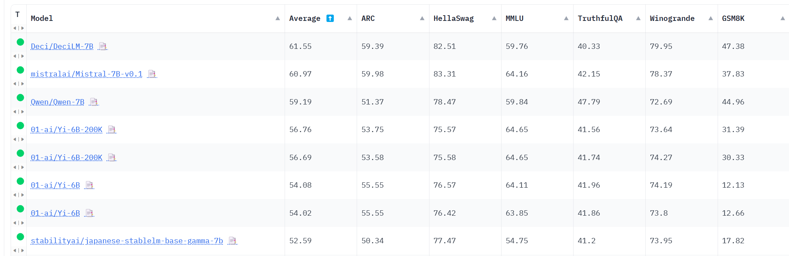Click column resize arrows under T header
Image resolution: width=789 pixels, height=256 pixels.
[18, 28]
